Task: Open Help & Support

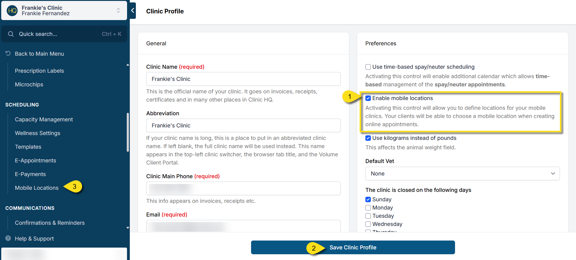Action: pos(34,239)
